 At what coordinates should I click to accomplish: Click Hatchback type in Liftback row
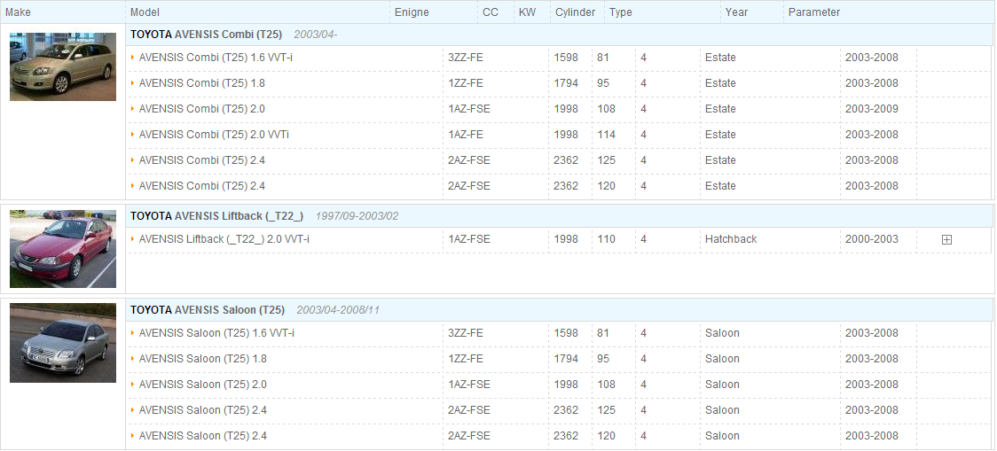731,239
